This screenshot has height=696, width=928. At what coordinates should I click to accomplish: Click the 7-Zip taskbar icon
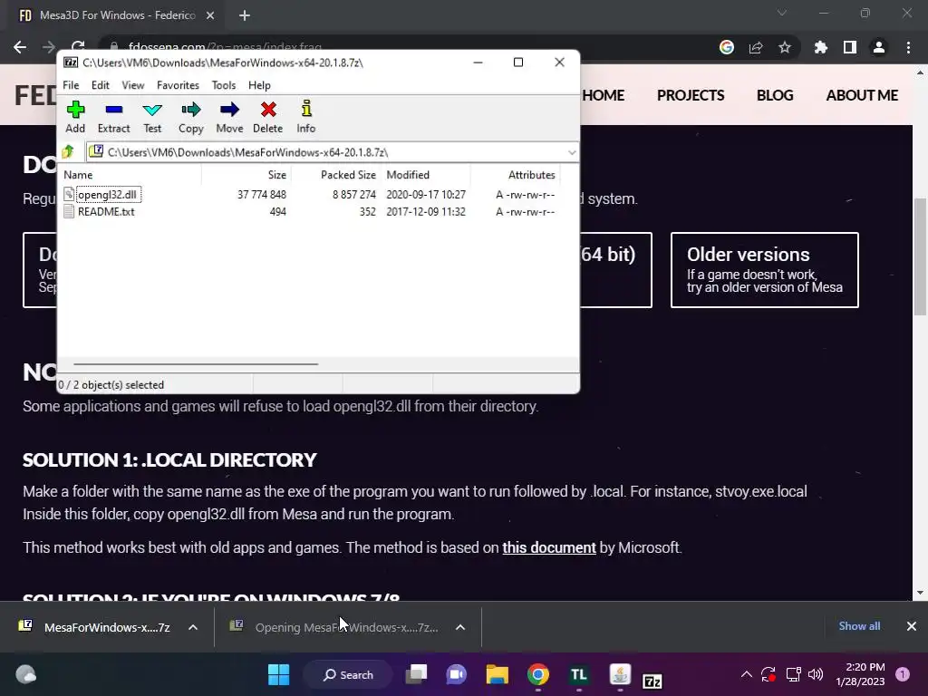tap(652, 681)
